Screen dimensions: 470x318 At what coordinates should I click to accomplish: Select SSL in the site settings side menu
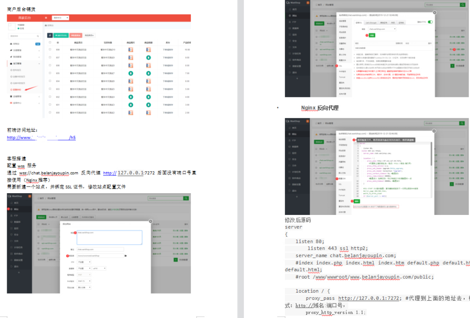pos(340,65)
